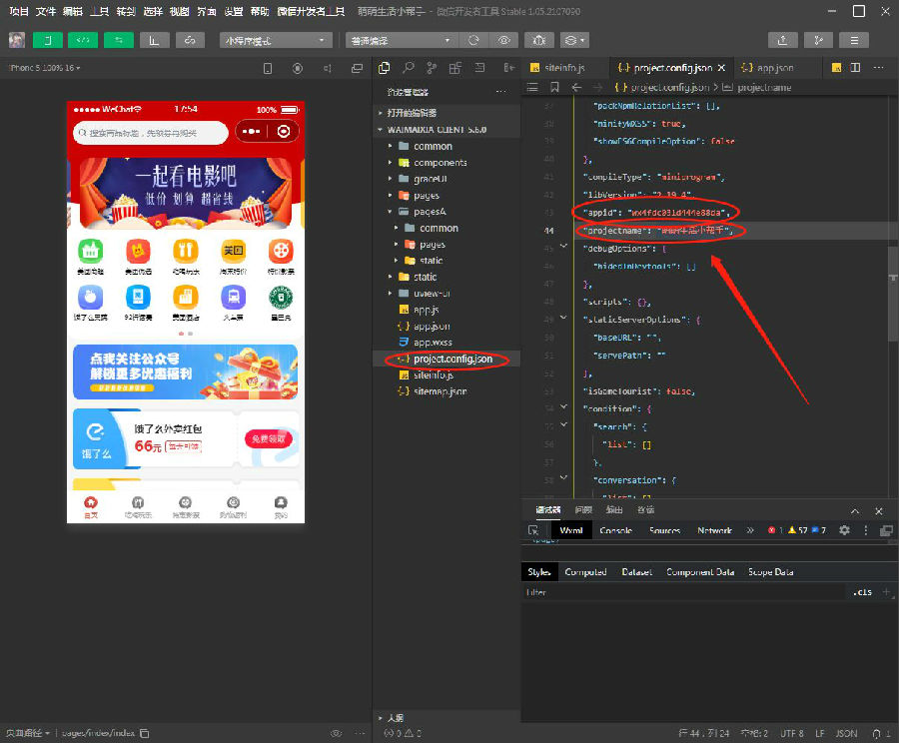Image resolution: width=899 pixels, height=743 pixels.
Task: Open the source control icon in the sidebar
Action: click(x=432, y=68)
